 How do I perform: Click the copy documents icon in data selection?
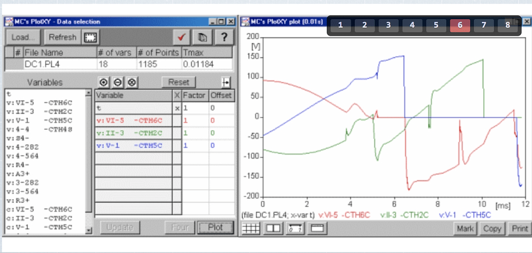pos(203,37)
